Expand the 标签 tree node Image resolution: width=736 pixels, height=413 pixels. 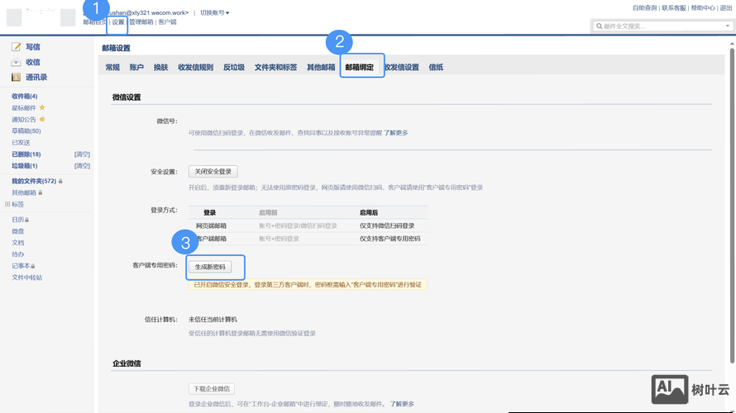[x=7, y=204]
